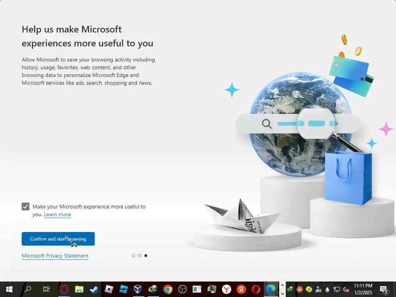Click Confirm and start browsing button
This screenshot has height=297, width=396.
[x=58, y=239]
